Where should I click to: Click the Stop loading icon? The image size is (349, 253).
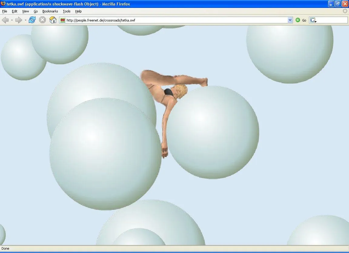tap(42, 20)
